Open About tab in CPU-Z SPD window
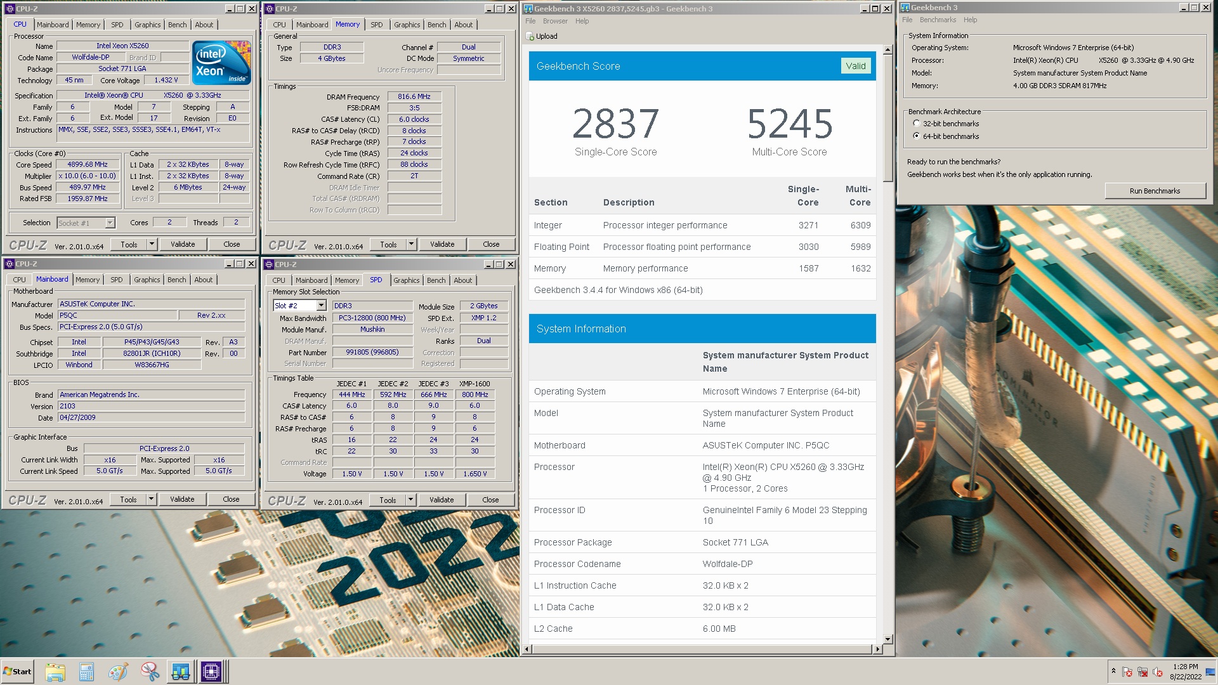Screen dimensions: 1218x685 (x=463, y=280)
